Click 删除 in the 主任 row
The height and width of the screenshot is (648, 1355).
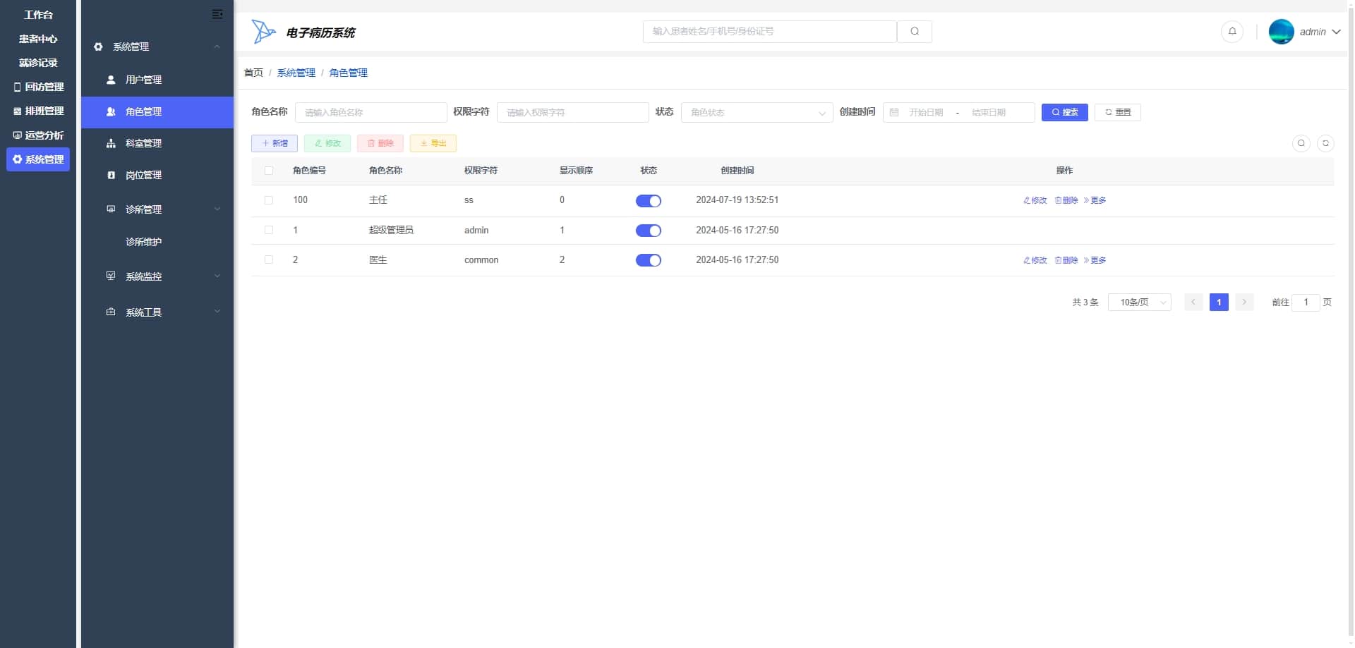1066,201
